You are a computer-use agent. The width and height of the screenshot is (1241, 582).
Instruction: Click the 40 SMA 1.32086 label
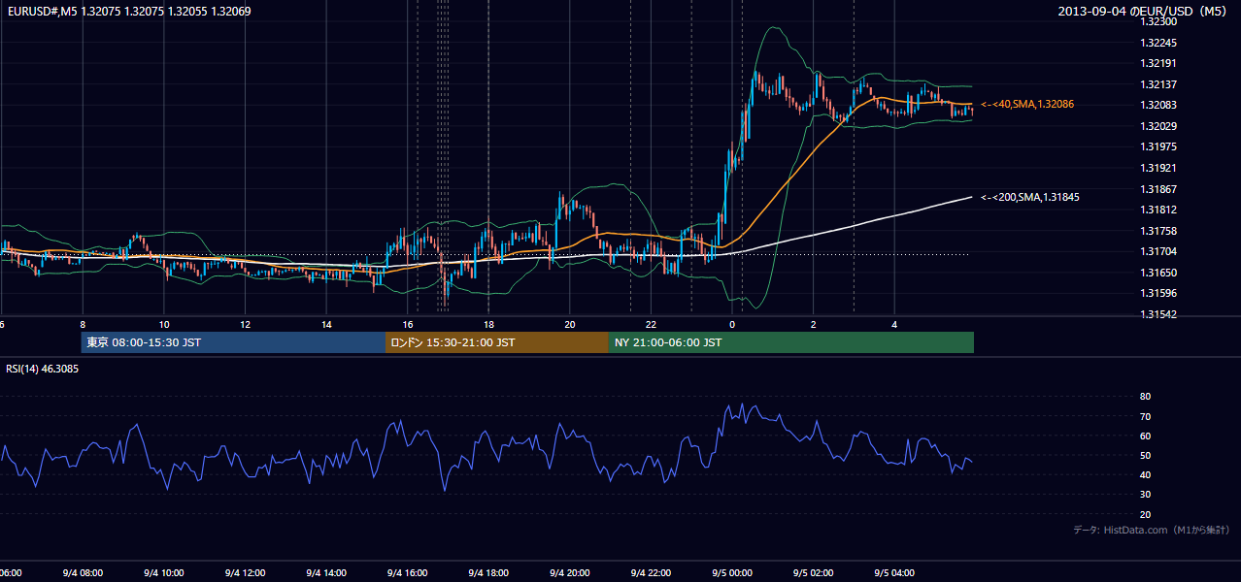click(1027, 104)
